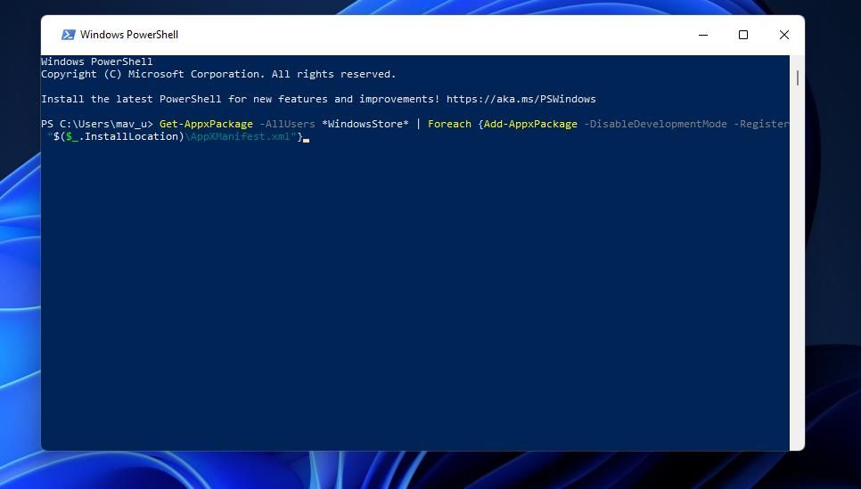Click the PowerShell icon in title bar
This screenshot has height=489, width=861.
(x=68, y=35)
